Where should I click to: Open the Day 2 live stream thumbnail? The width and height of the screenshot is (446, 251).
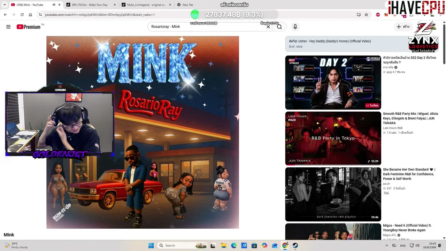coord(333,83)
